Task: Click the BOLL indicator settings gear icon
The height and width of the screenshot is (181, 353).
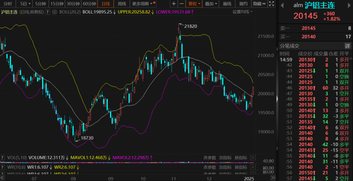Action: pyautogui.click(x=55, y=12)
